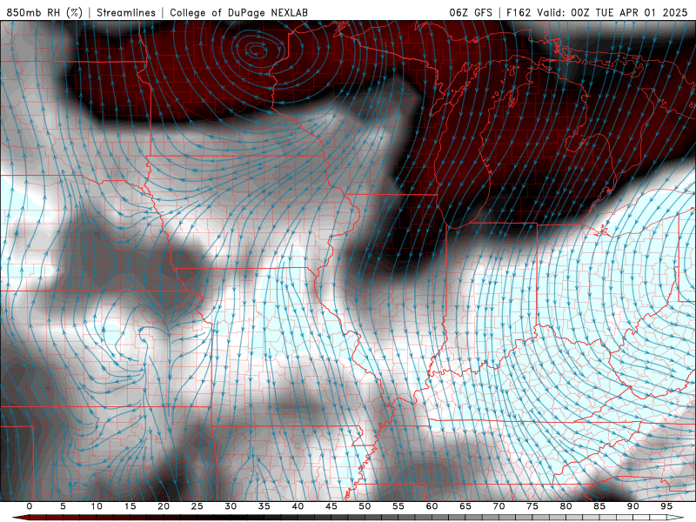Click the "F162" forecast hour text
The height and width of the screenshot is (522, 696).
point(519,12)
